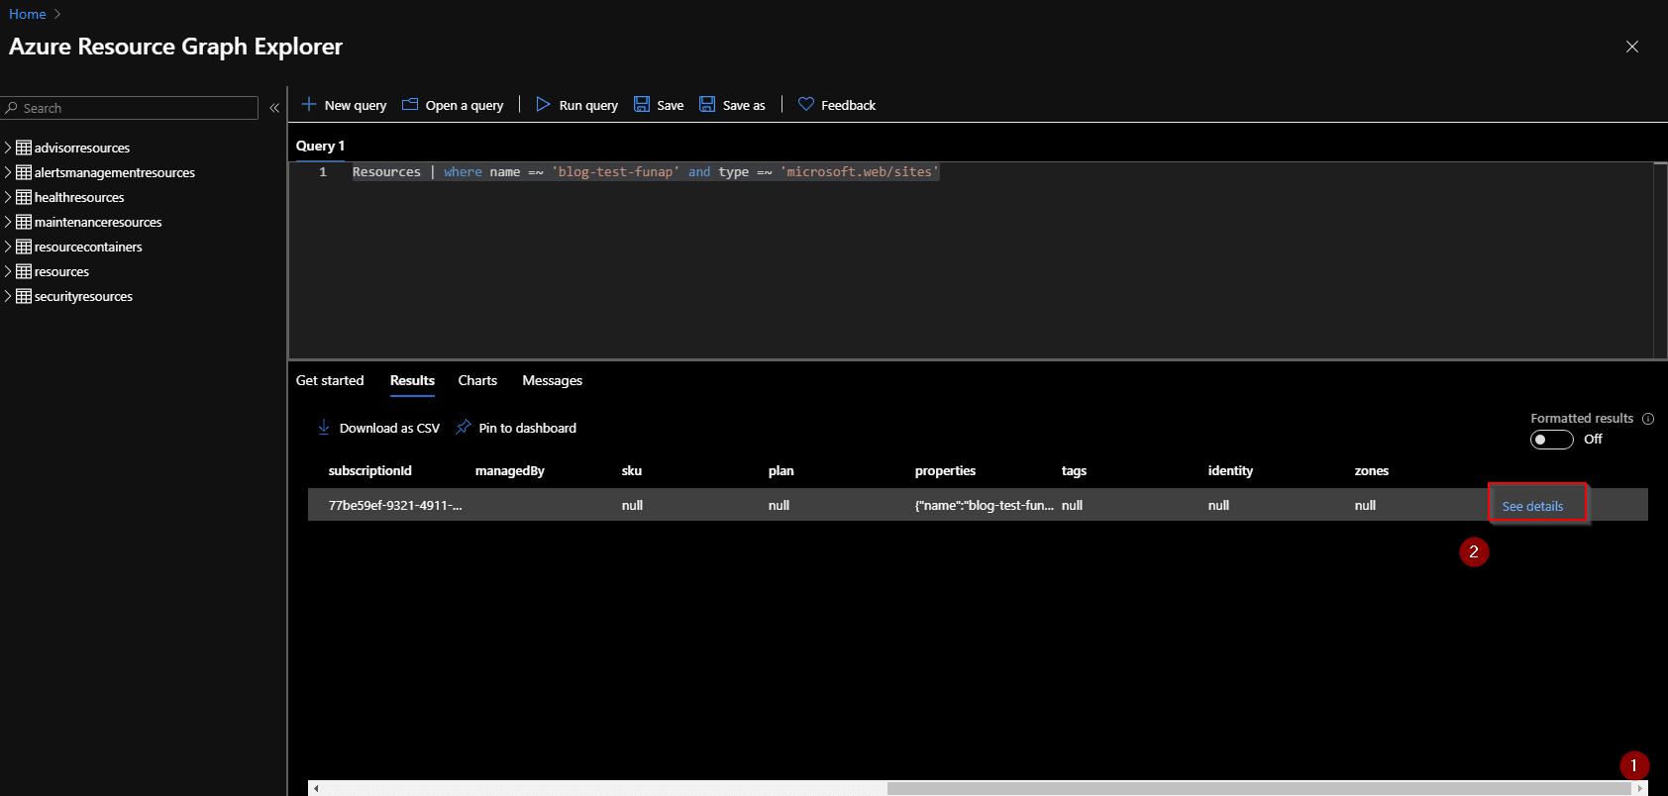This screenshot has width=1668, height=796.
Task: Click the Formatted results info icon
Action: pos(1648,419)
